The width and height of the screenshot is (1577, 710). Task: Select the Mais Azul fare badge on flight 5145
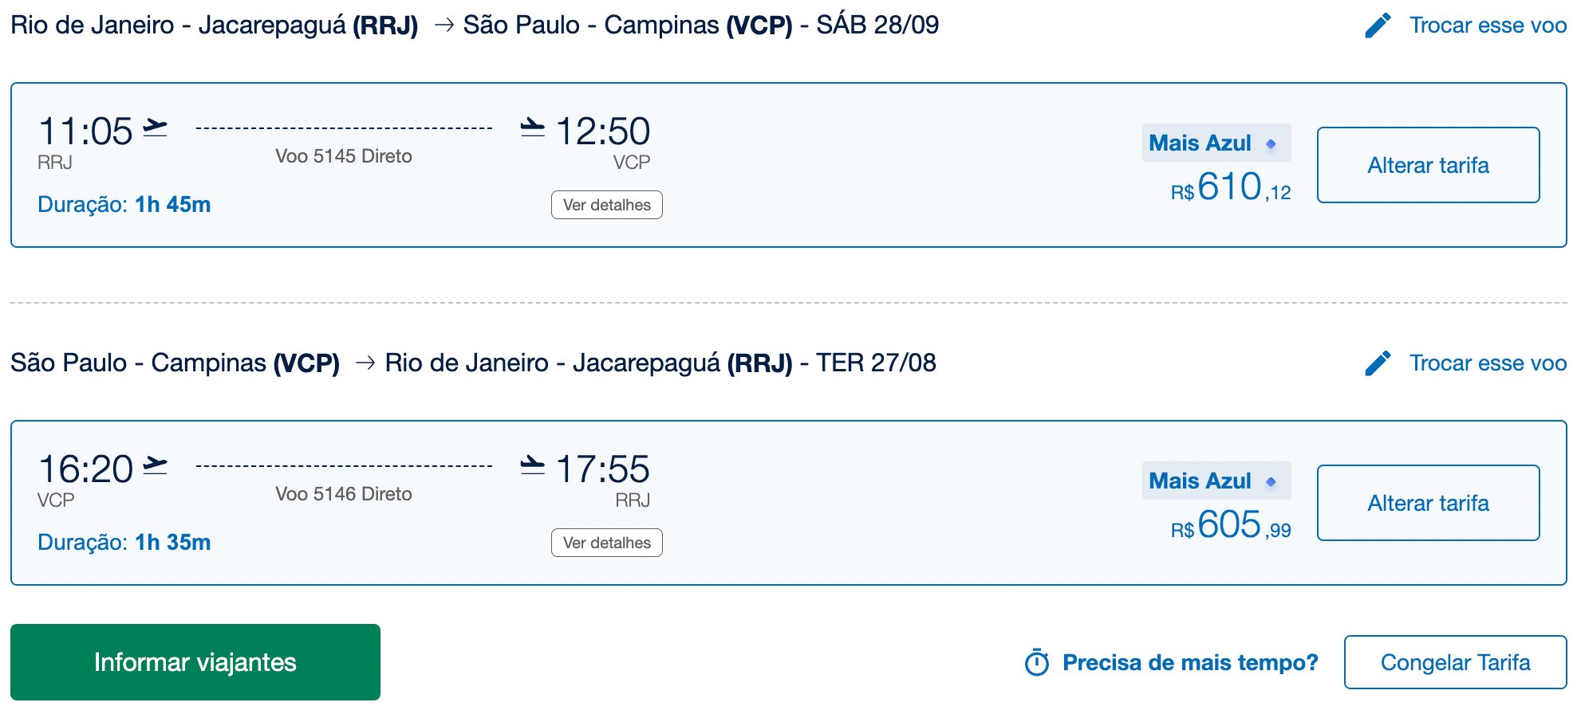[x=1216, y=143]
